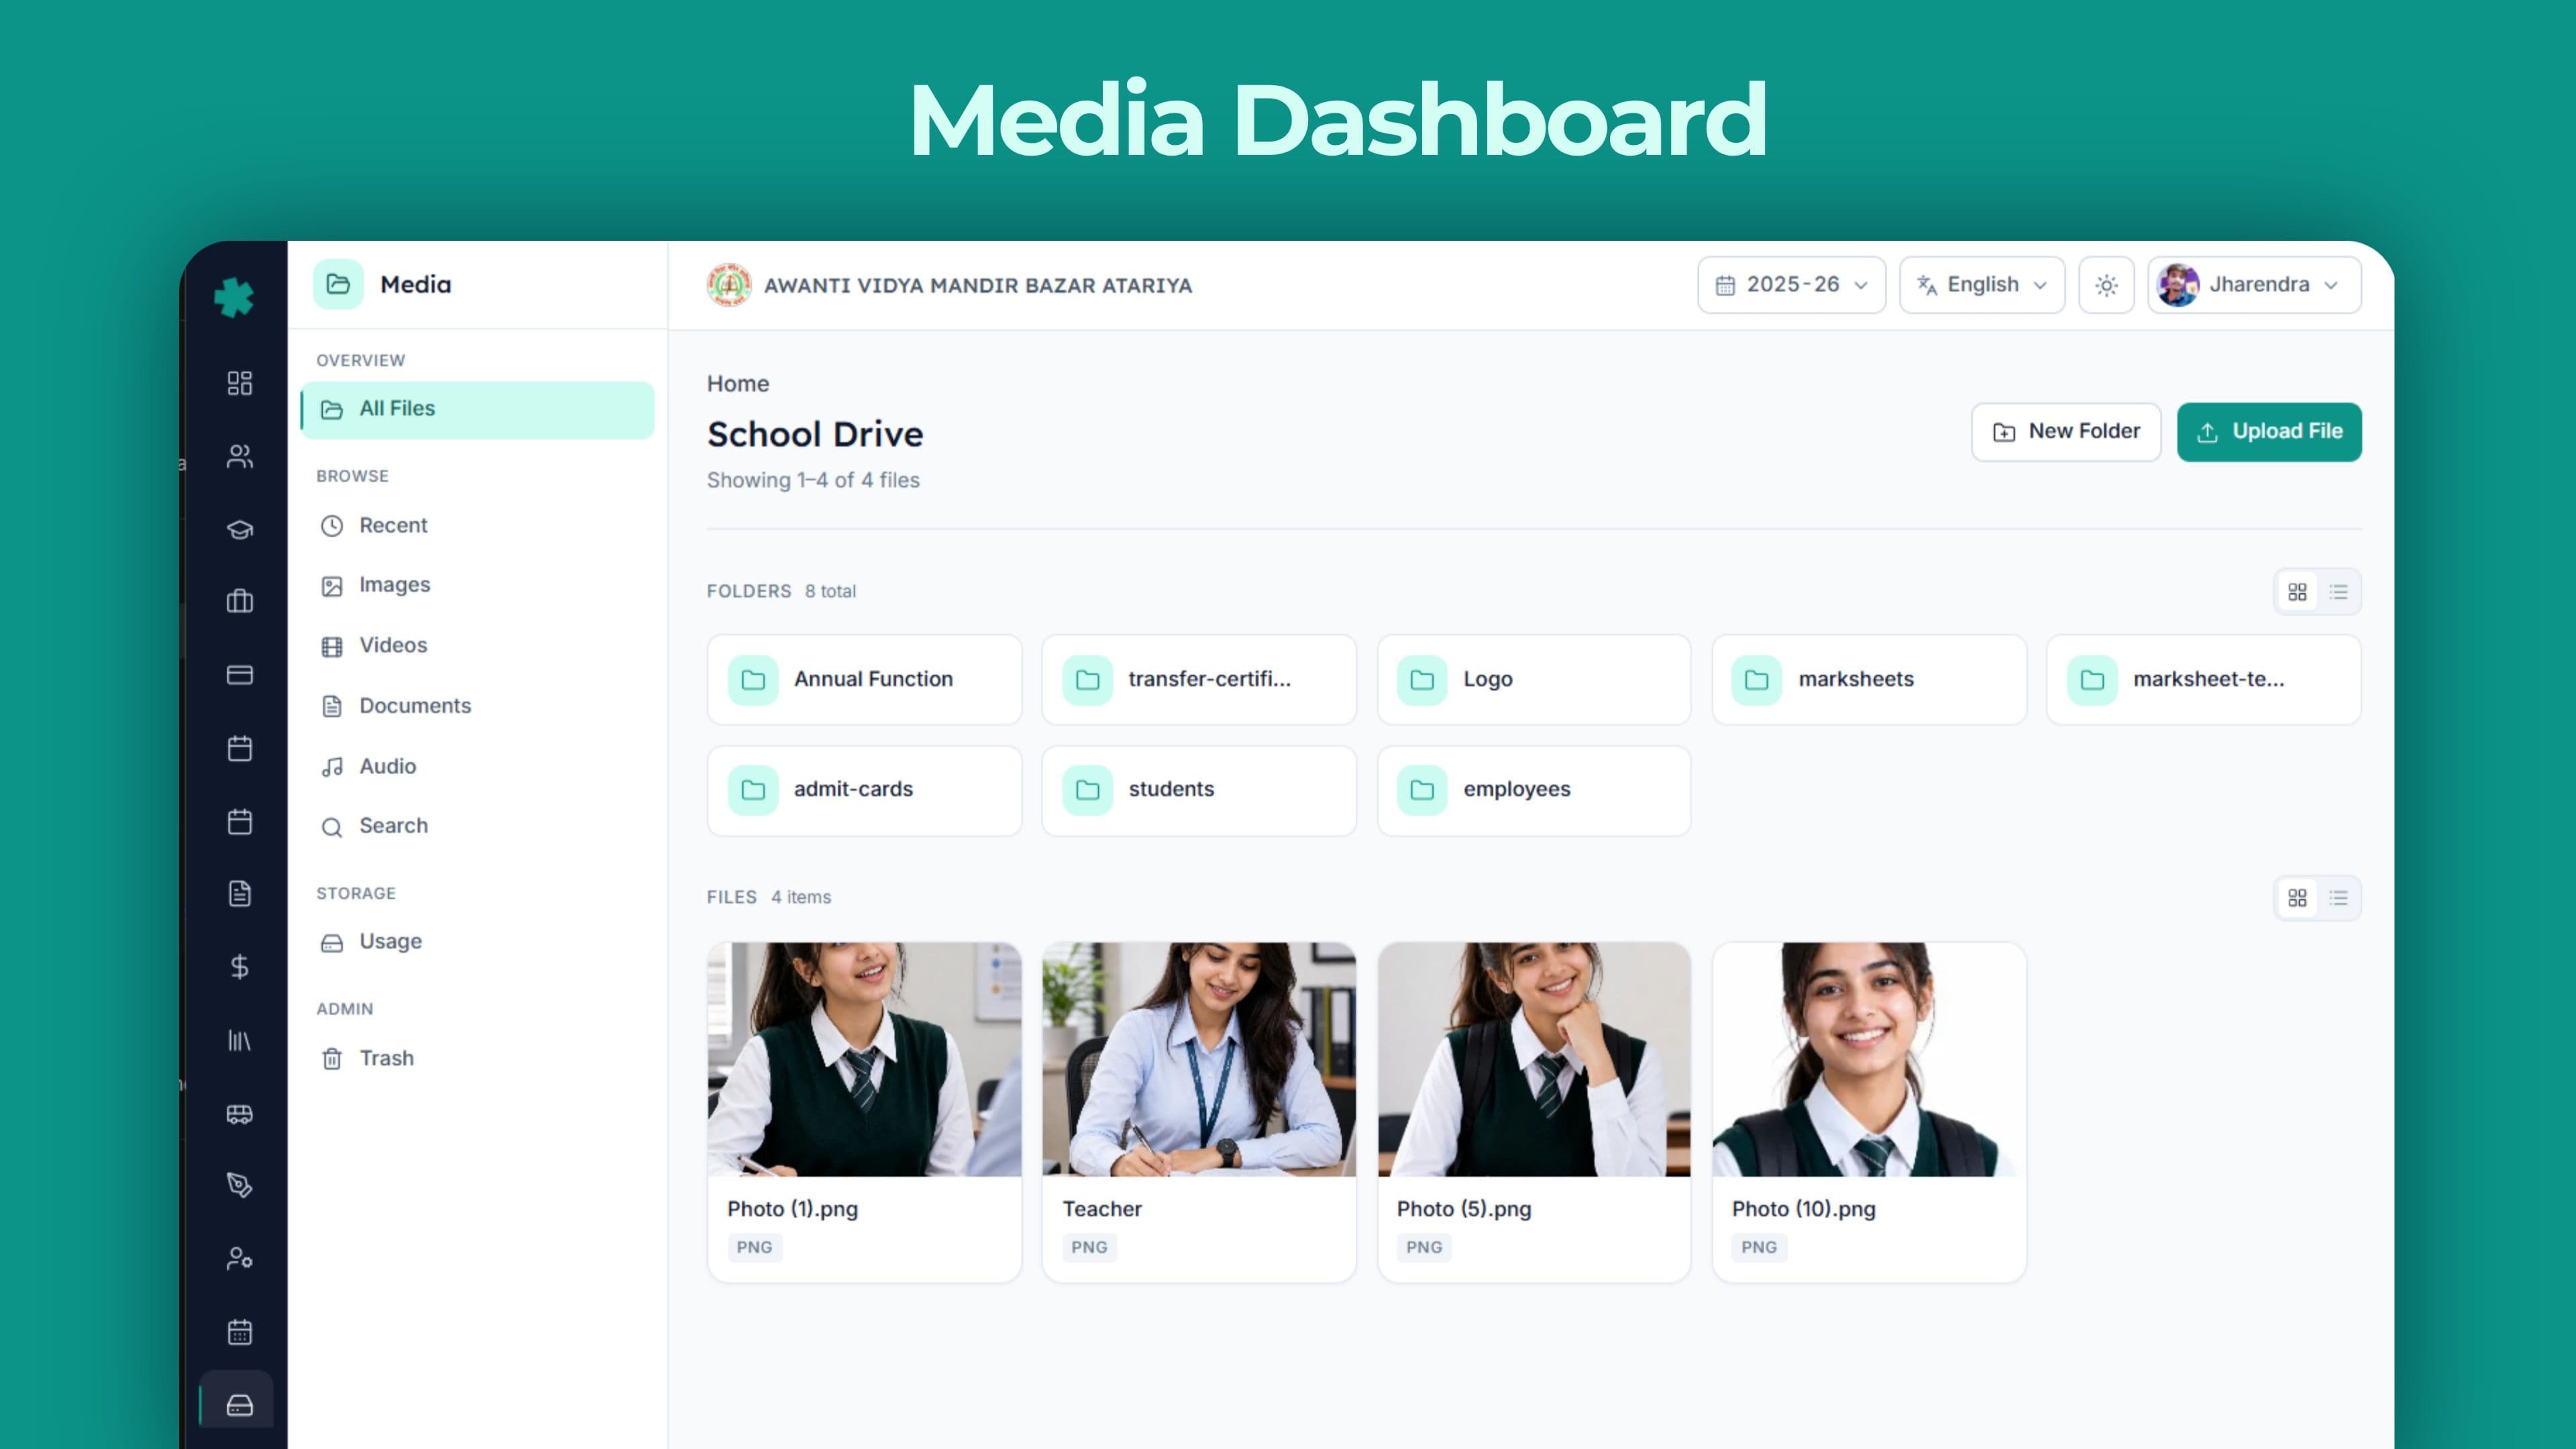
Task: Open the dashboard grid icon in dark sidebar
Action: tap(240, 383)
